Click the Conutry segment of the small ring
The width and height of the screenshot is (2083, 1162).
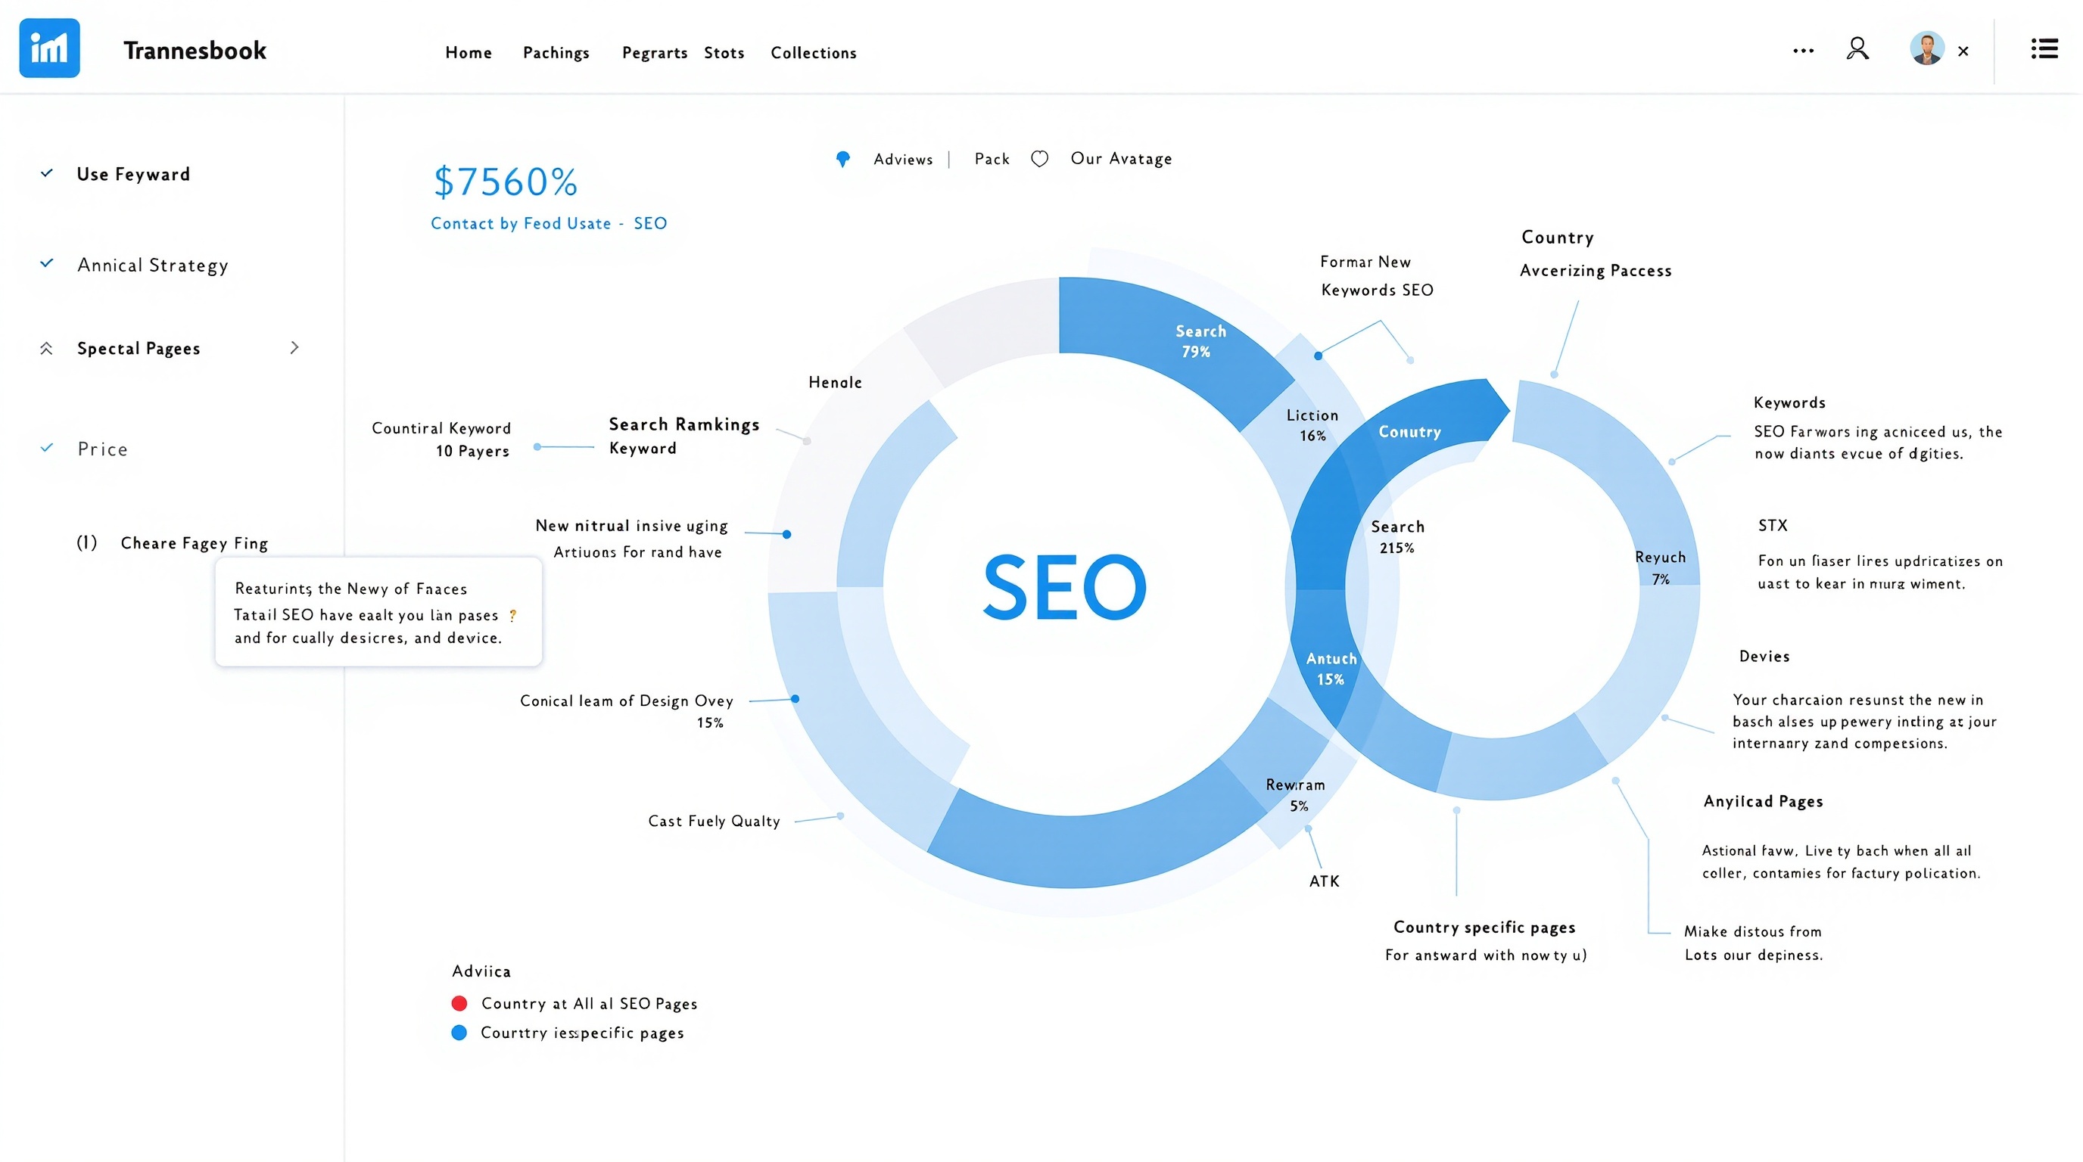1409,431
